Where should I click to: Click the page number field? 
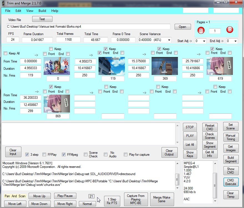coord(215,31)
